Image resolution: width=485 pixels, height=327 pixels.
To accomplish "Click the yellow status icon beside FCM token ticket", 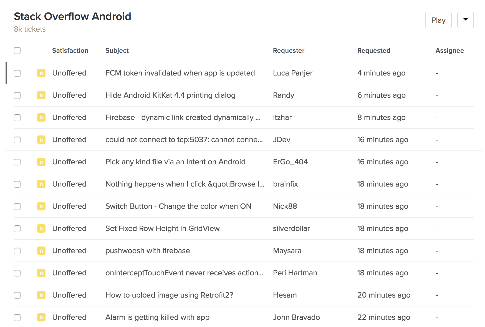I will coord(41,73).
